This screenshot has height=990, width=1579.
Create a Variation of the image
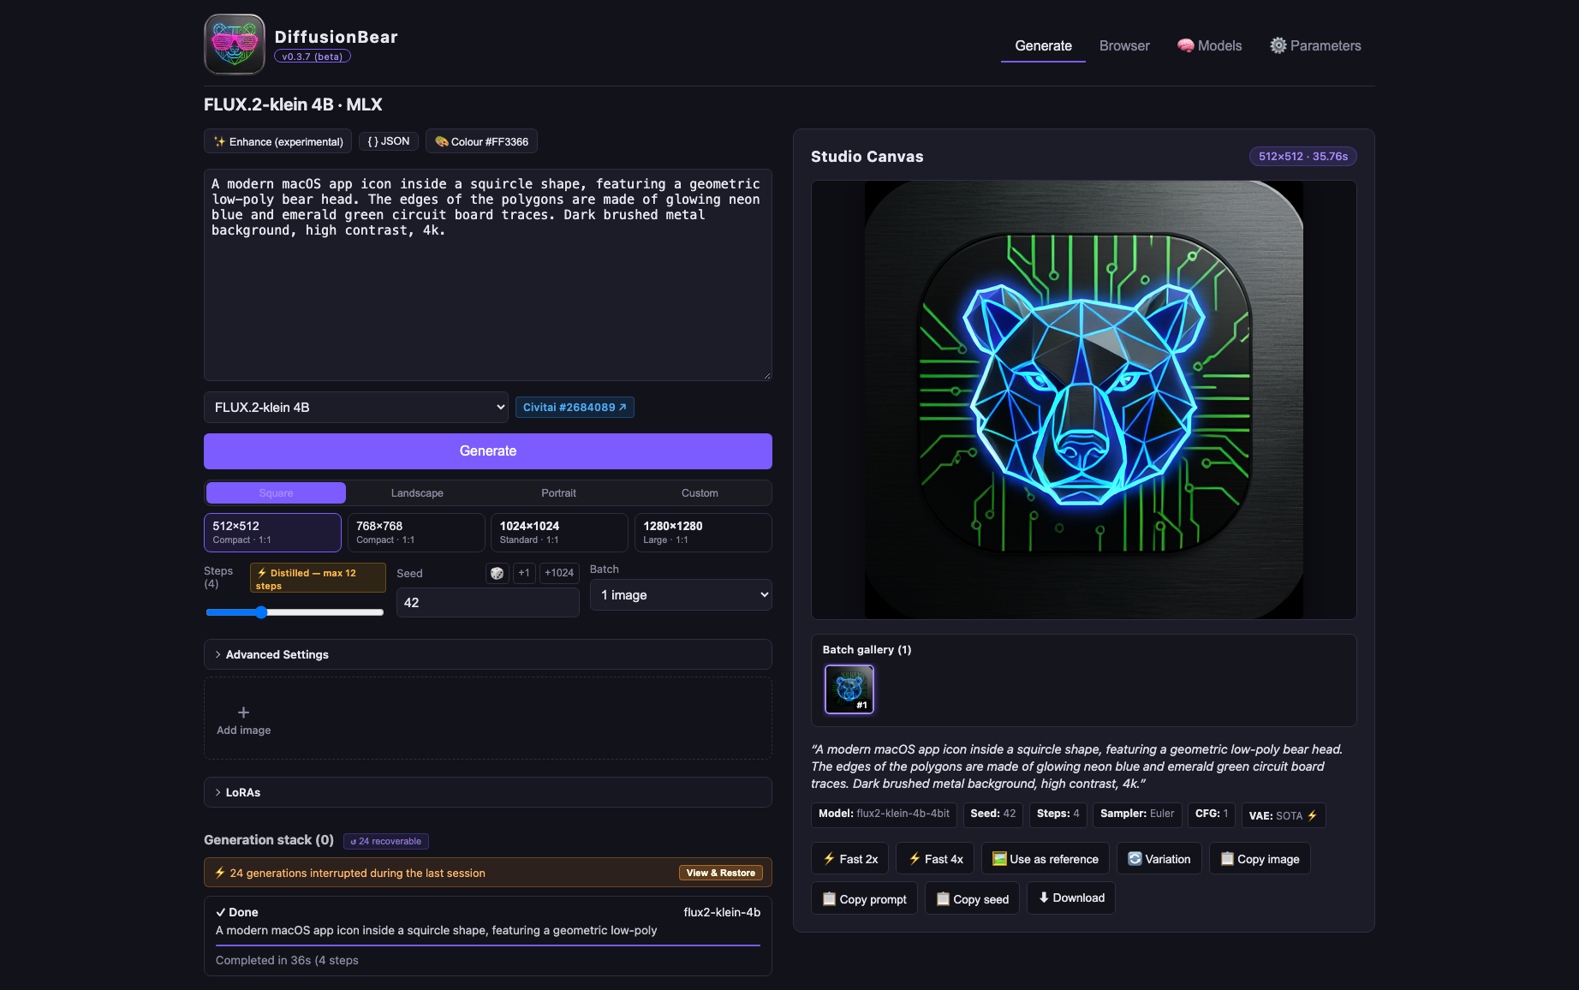pos(1159,859)
